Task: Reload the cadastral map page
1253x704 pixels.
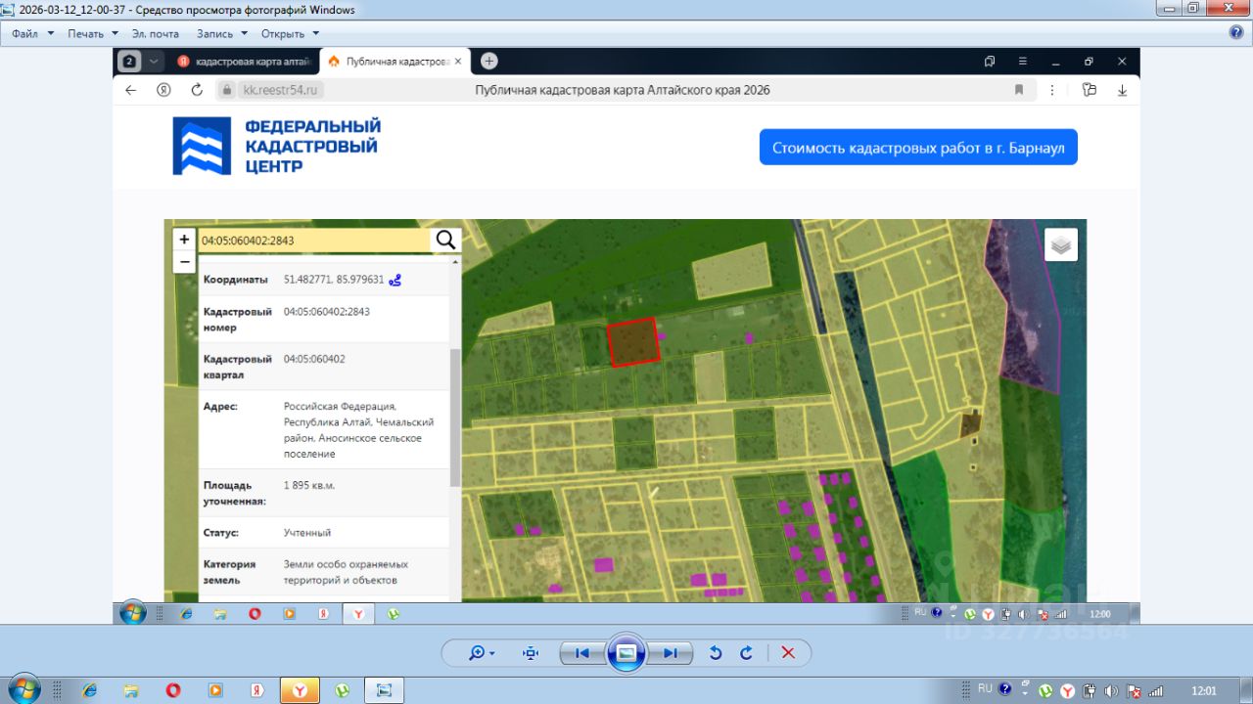Action: point(197,90)
